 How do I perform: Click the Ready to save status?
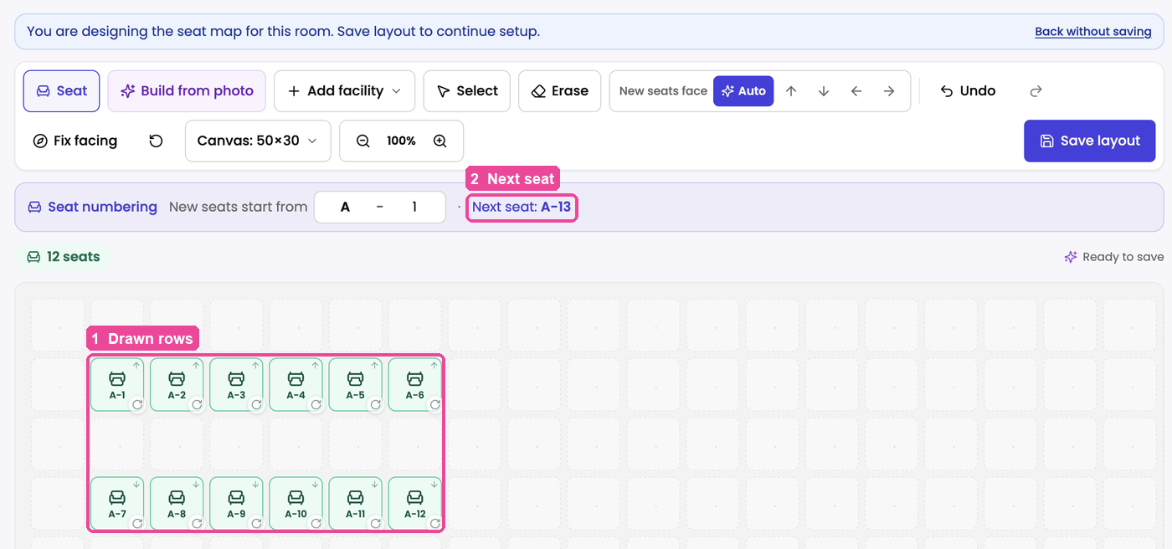(x=1113, y=257)
